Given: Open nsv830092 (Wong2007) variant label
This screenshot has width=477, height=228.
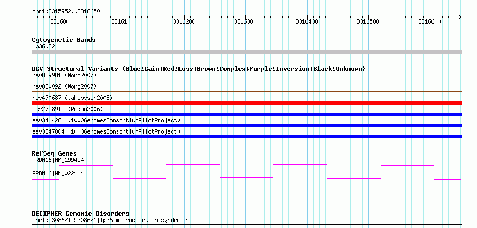Looking at the screenshot, I should click(x=64, y=86).
